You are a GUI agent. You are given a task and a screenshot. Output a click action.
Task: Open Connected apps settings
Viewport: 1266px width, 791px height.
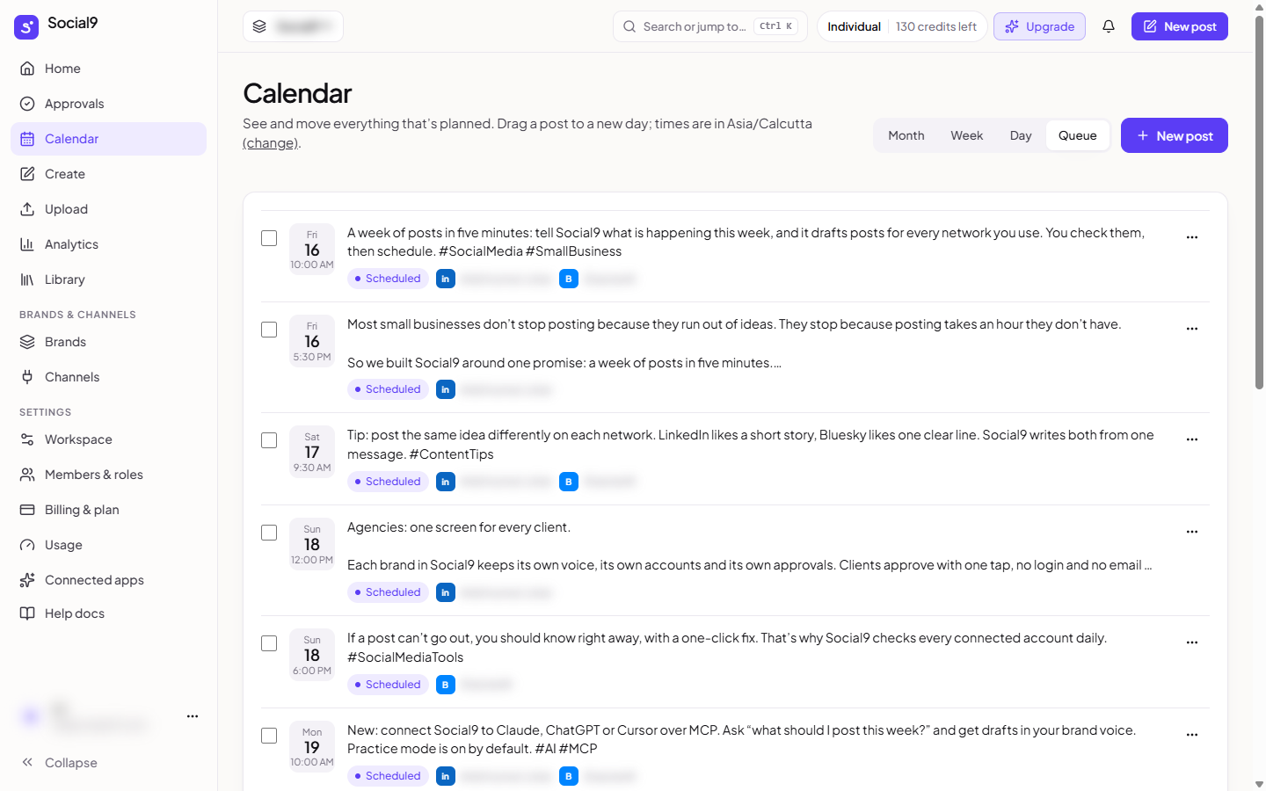click(108, 580)
